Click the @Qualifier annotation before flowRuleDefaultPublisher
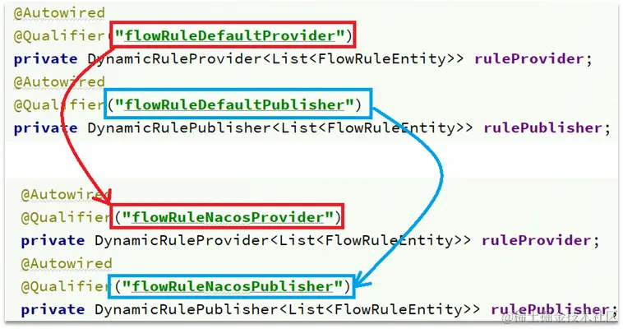623x329 pixels. [x=59, y=105]
